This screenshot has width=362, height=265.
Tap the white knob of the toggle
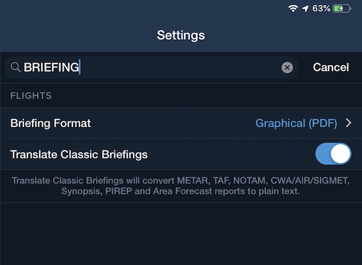(x=340, y=154)
